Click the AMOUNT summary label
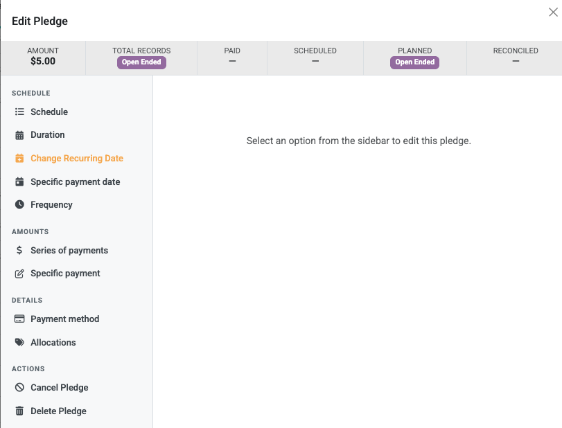This screenshot has width=562, height=428. pyautogui.click(x=43, y=51)
